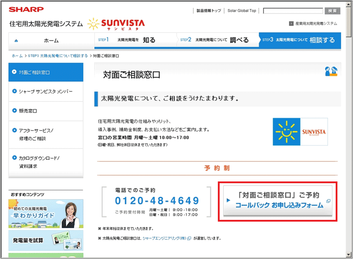353x259 pixels.
Task: Select シャープ サンビスタ メンバー in sidebar
Action: [x=46, y=92]
